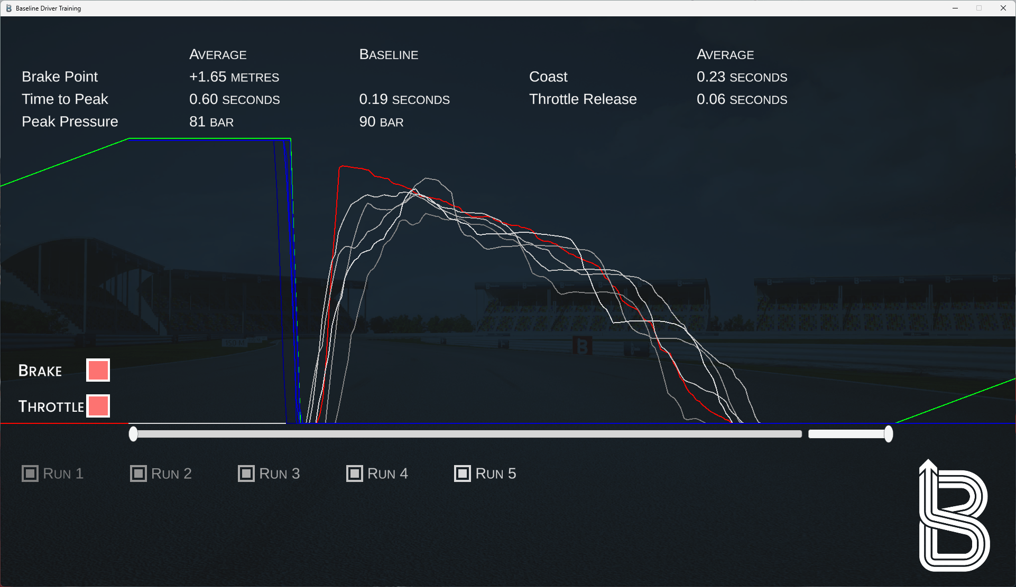Toggle the Run 1 checkbox
This screenshot has height=587, width=1016.
(30, 474)
